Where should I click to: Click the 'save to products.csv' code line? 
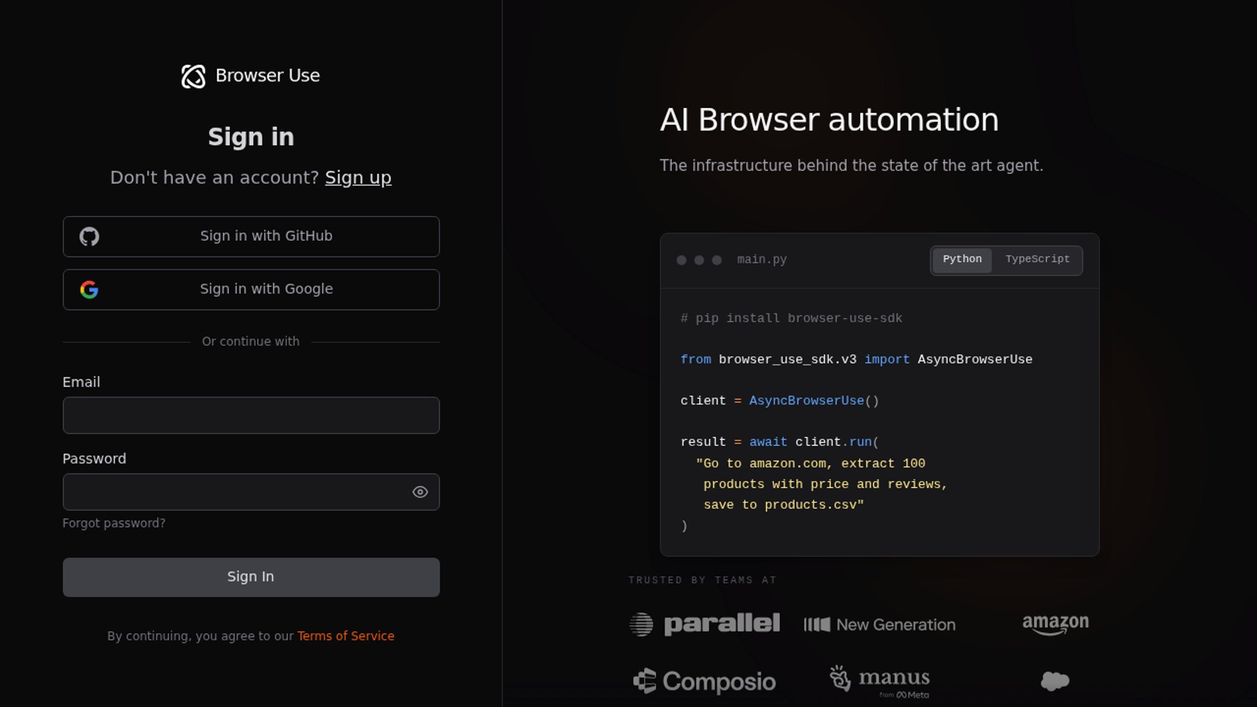(x=784, y=505)
